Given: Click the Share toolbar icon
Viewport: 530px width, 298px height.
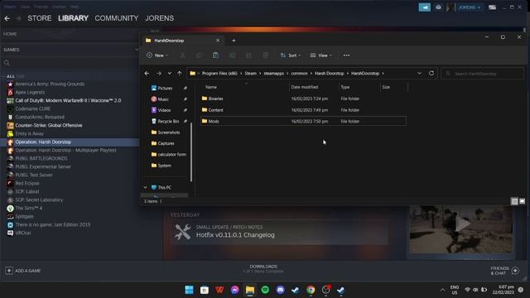Looking at the screenshot, I should (x=248, y=55).
